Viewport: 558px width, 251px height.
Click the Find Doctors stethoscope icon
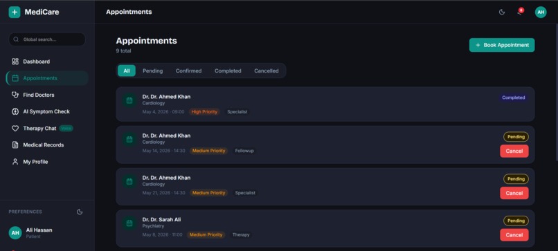point(15,95)
